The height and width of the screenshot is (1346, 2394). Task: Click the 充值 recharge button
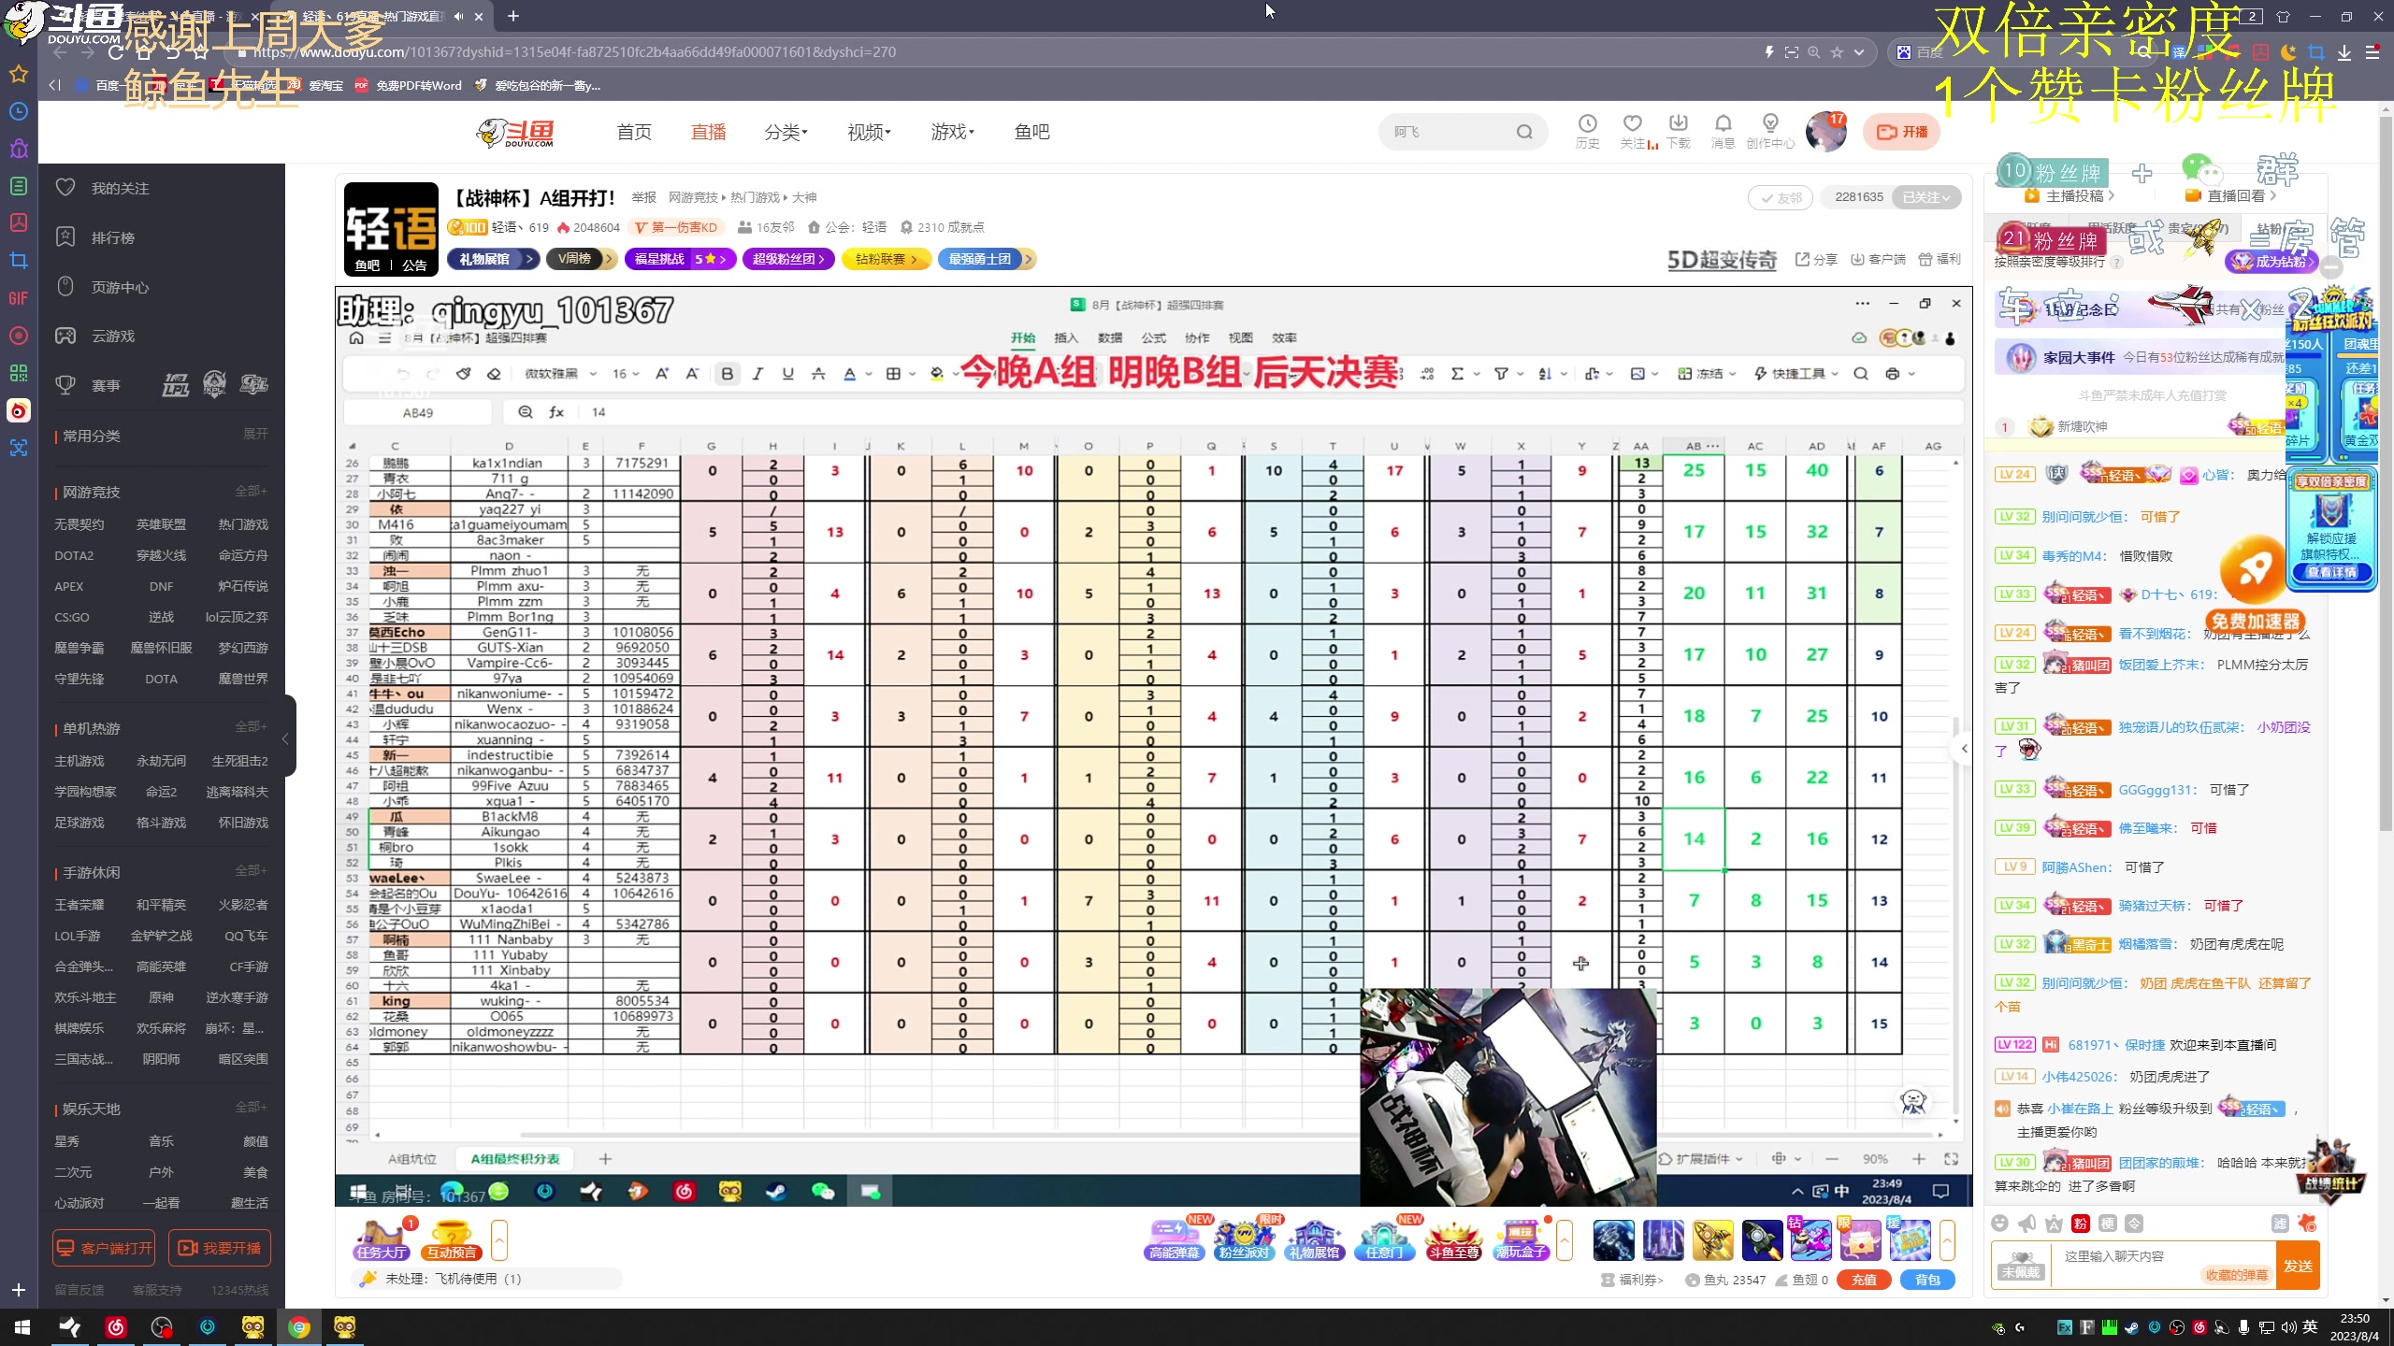coord(1864,1280)
